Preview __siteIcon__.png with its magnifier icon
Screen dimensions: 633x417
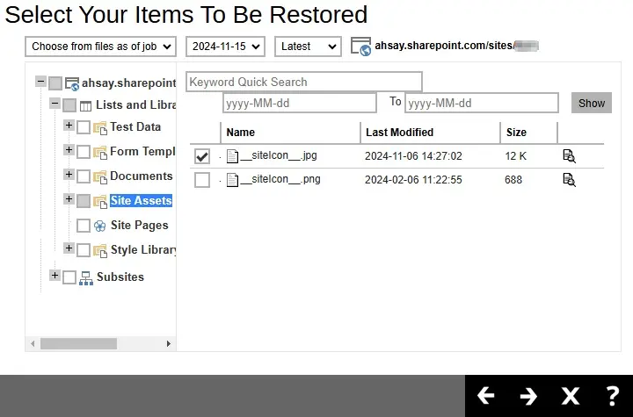point(569,180)
